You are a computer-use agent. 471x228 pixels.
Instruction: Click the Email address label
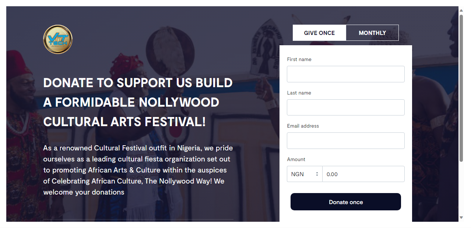tap(303, 126)
